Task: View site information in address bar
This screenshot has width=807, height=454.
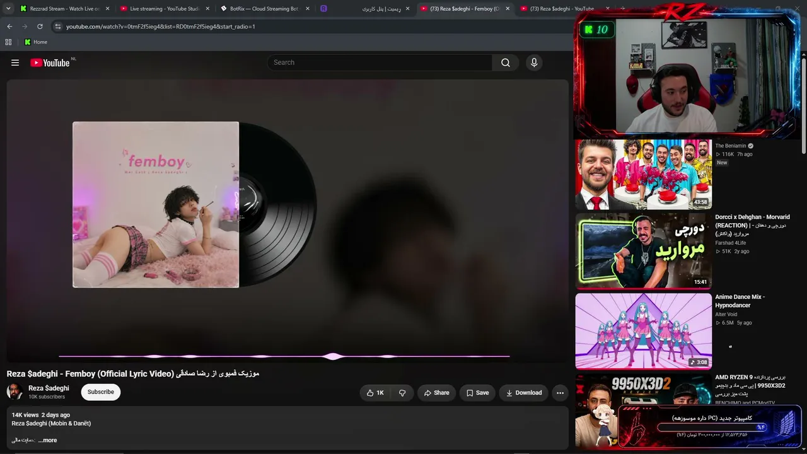Action: [x=57, y=26]
